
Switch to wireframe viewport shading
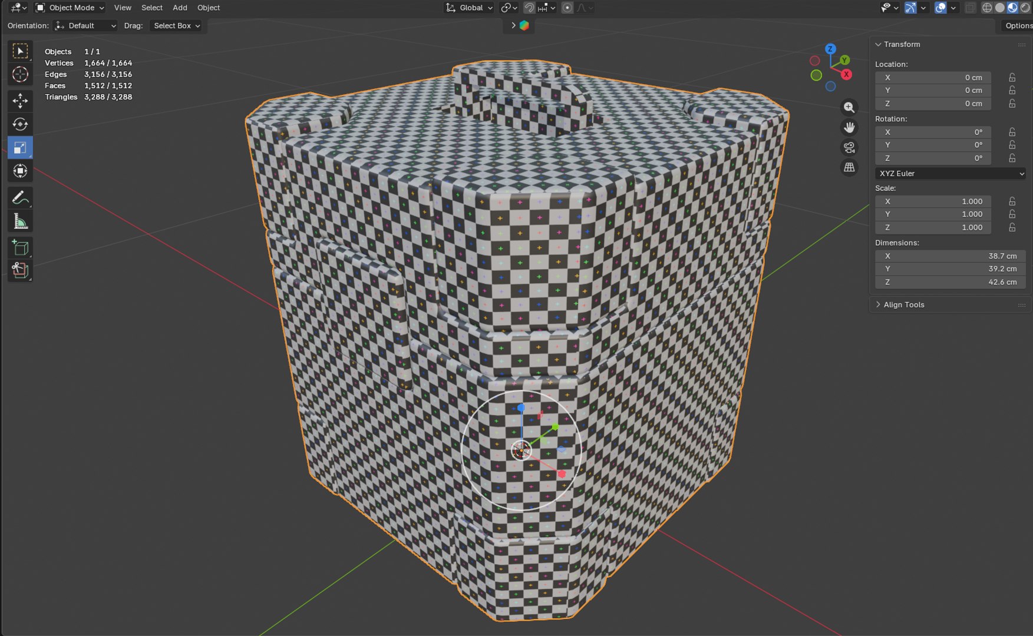pyautogui.click(x=987, y=8)
